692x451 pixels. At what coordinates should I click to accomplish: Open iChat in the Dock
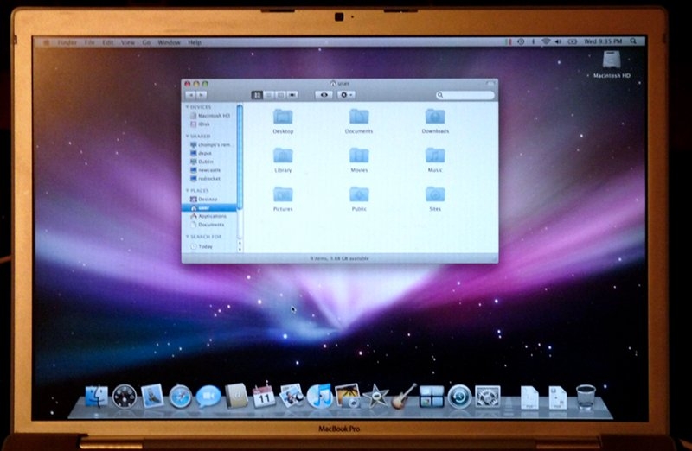click(208, 397)
